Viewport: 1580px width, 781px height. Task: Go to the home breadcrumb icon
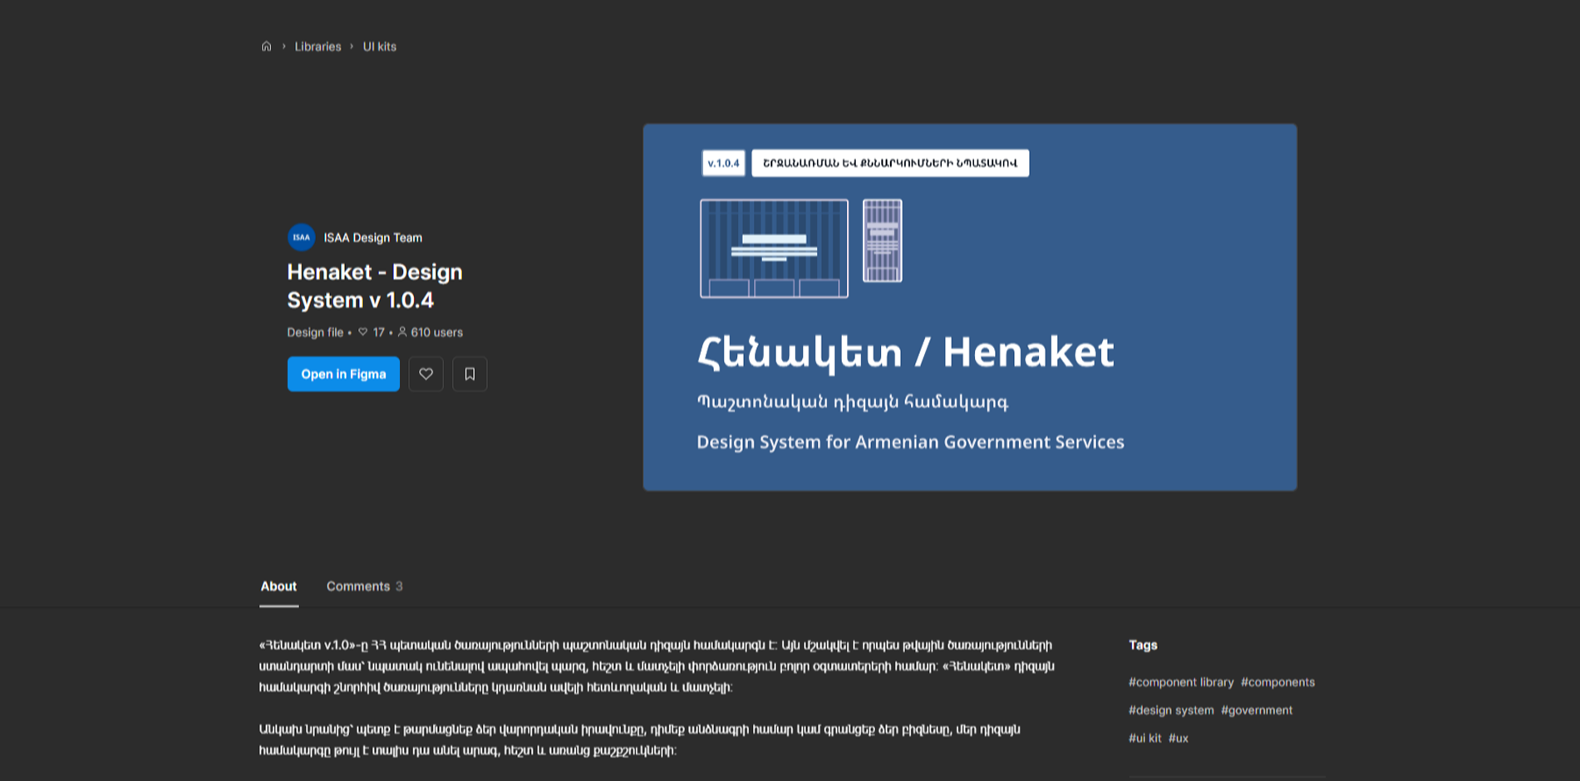pyautogui.click(x=266, y=47)
